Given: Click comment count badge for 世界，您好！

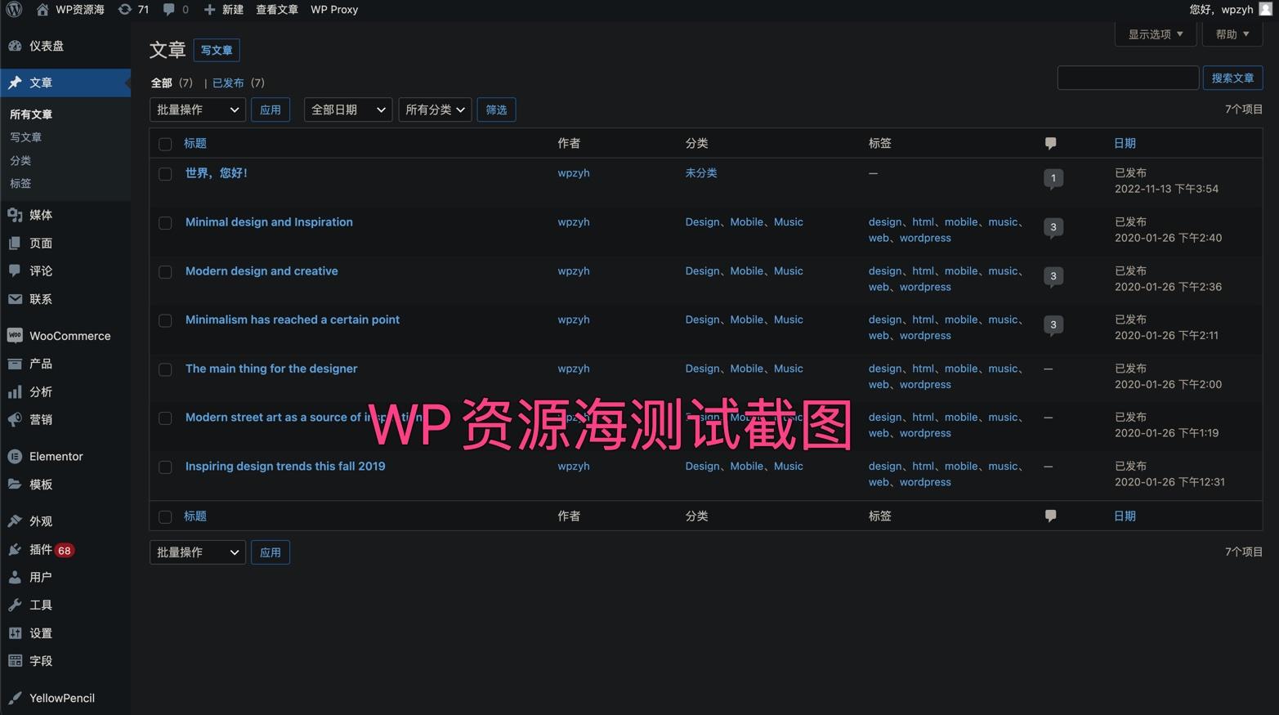Looking at the screenshot, I should pyautogui.click(x=1053, y=178).
